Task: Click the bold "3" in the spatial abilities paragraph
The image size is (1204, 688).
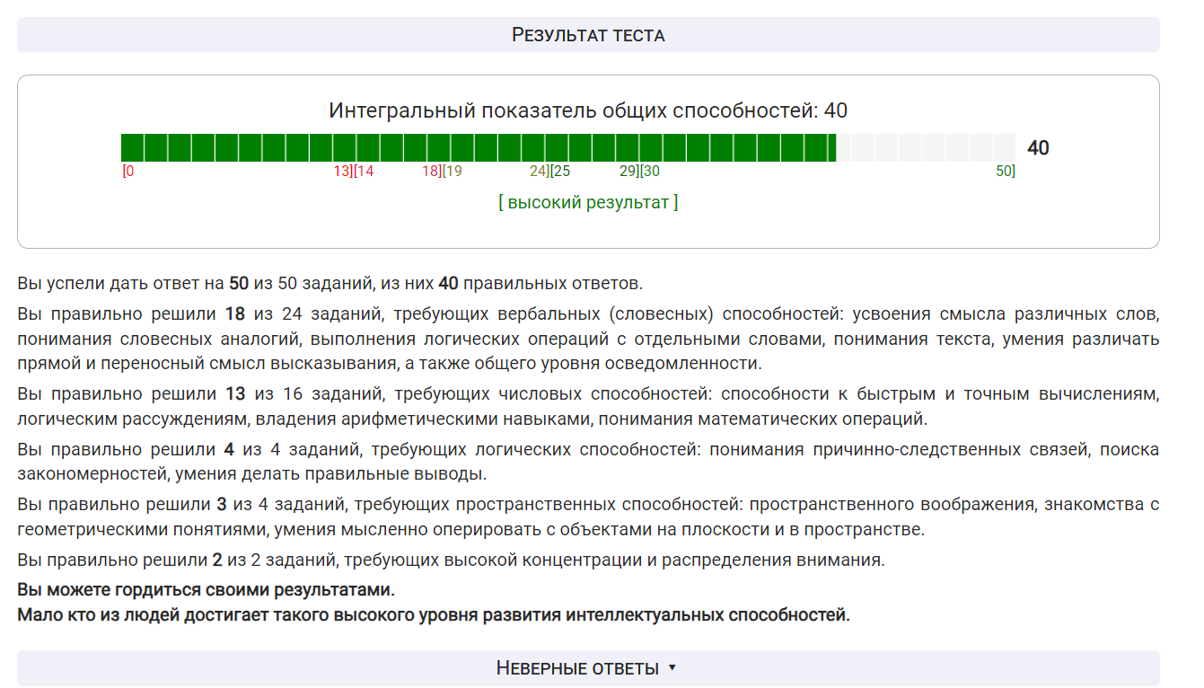Action: pos(221,505)
